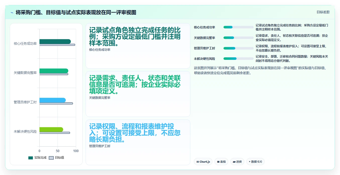Click the lightning icon beside the title
This screenshot has height=175, width=340.
12,12
